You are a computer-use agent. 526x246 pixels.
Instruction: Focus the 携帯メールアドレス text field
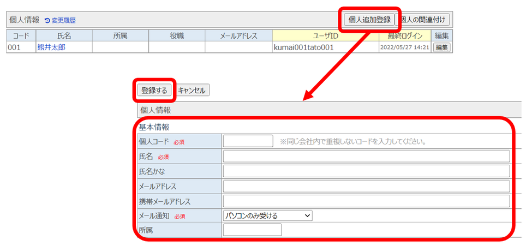(366, 201)
